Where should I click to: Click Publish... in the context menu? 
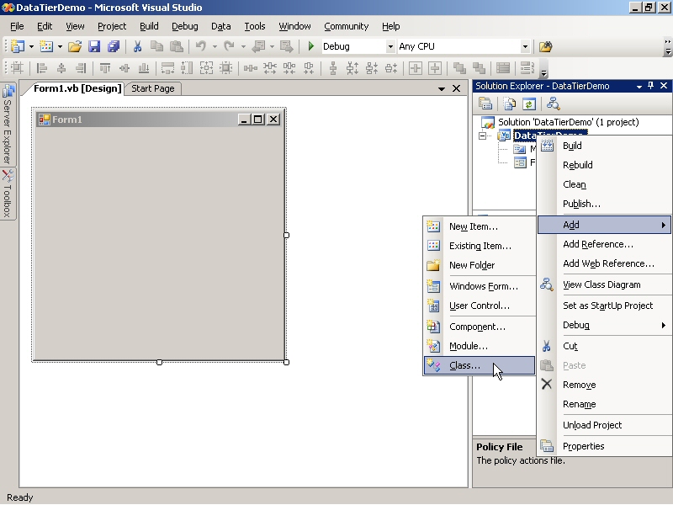pos(604,204)
